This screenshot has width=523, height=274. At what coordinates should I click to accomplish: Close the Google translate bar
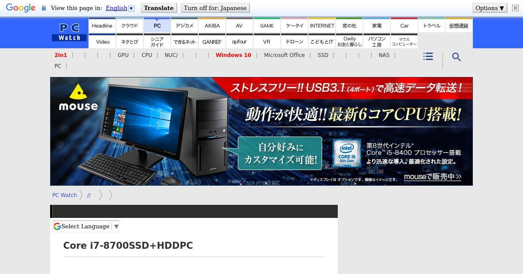(515, 8)
